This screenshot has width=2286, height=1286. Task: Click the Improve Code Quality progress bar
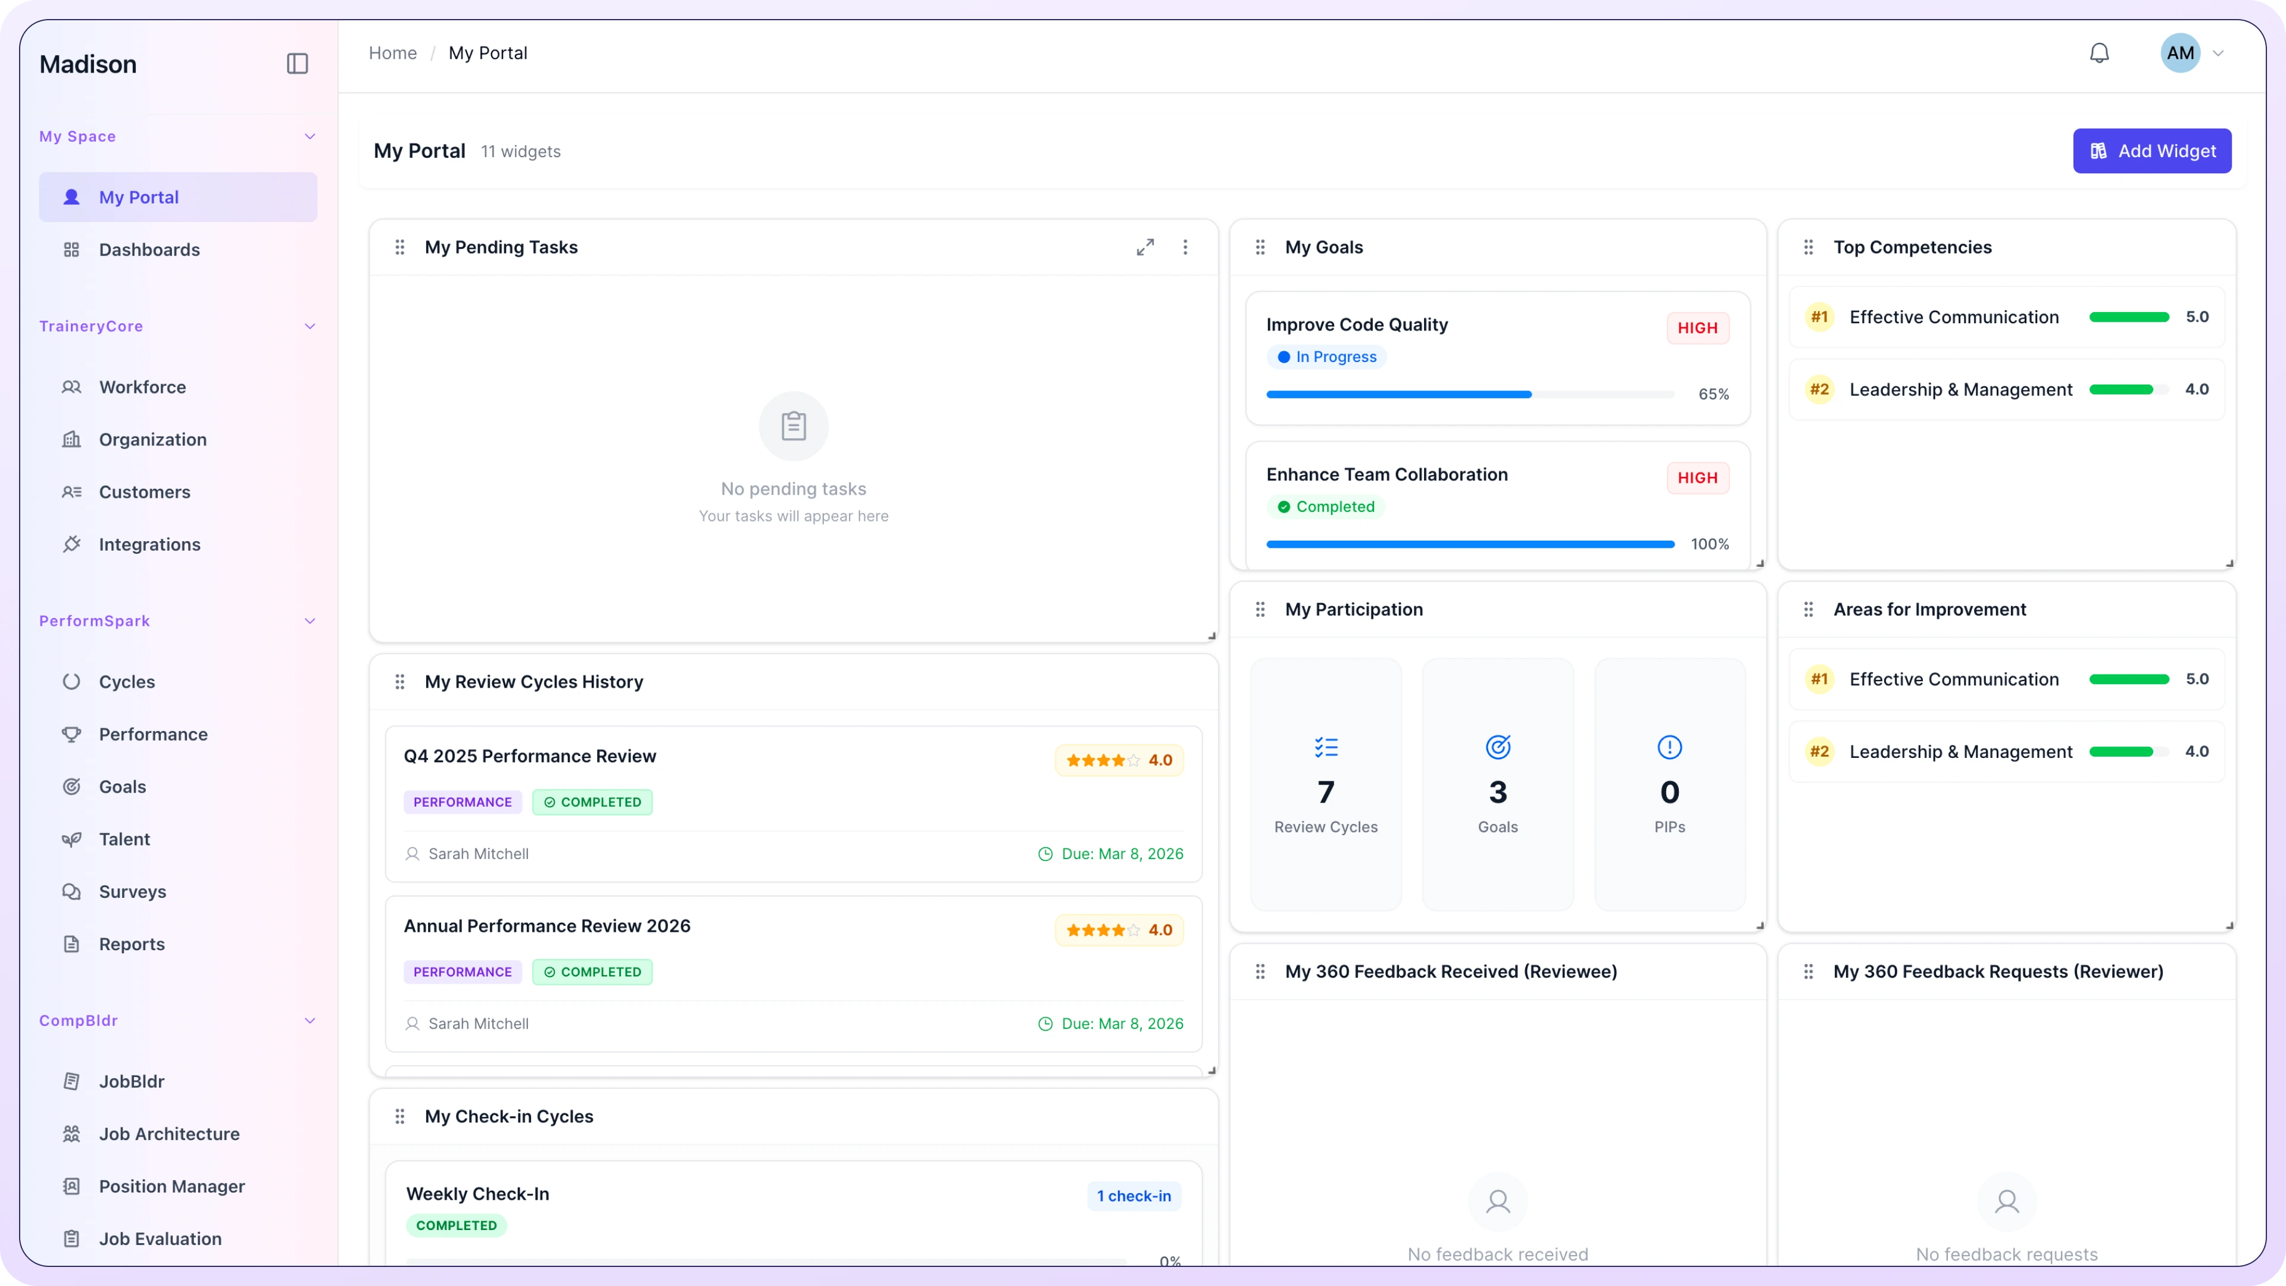(1470, 394)
